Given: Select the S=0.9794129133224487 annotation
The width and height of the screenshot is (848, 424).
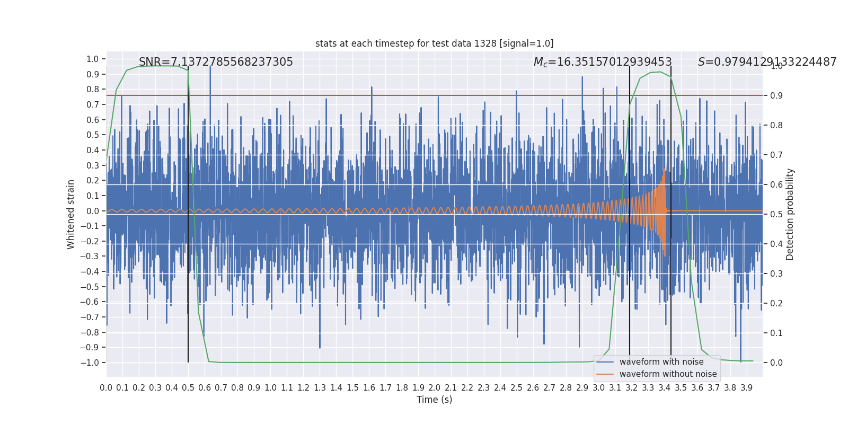Looking at the screenshot, I should [x=767, y=62].
